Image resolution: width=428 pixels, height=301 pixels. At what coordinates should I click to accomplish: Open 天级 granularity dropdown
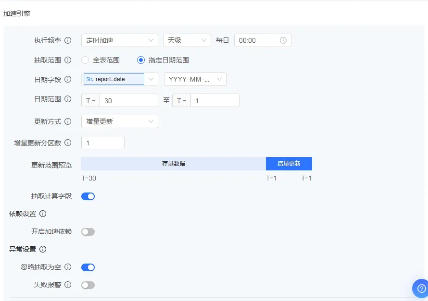coord(187,40)
